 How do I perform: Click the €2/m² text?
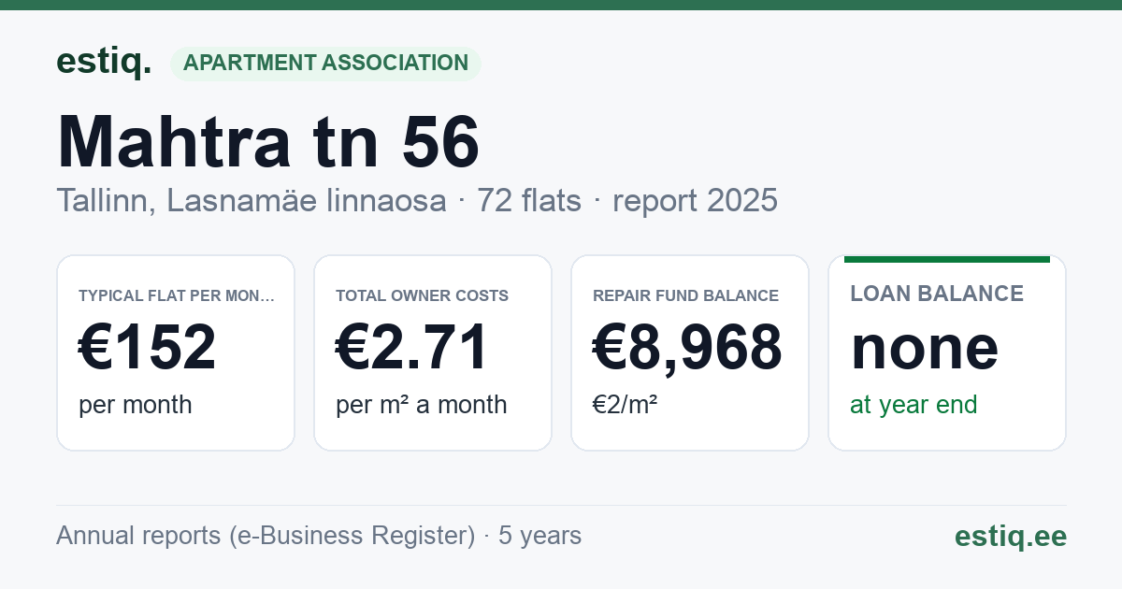[x=626, y=405]
